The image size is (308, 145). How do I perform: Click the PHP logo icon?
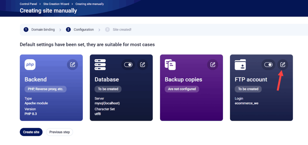[30, 64]
